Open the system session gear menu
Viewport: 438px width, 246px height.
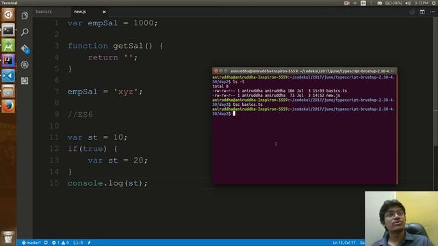434,3
